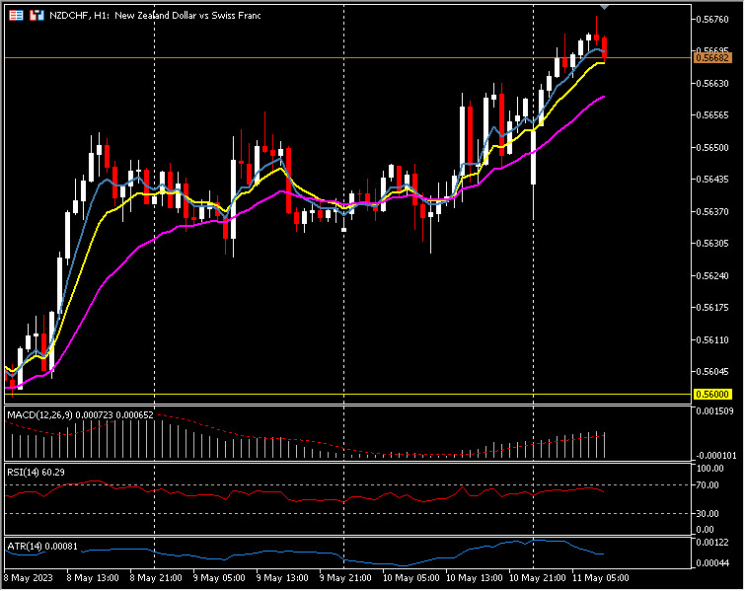Click the chart shift triangle marker

pos(604,8)
